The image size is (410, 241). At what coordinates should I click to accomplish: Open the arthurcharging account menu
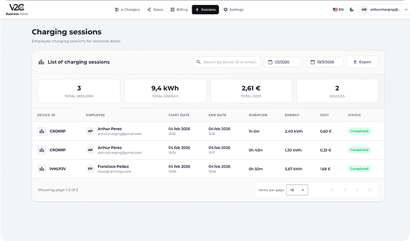[384, 10]
